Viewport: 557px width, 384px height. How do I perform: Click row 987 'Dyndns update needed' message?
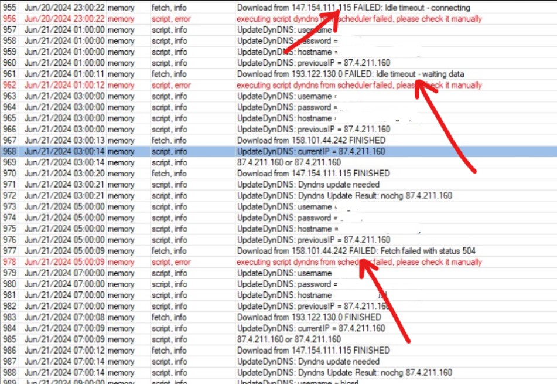coord(308,361)
